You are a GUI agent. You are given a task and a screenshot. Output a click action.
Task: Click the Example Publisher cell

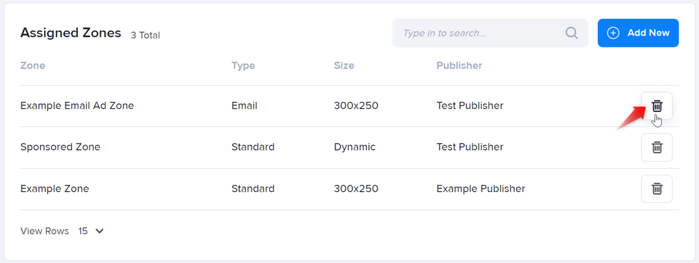[x=481, y=188]
